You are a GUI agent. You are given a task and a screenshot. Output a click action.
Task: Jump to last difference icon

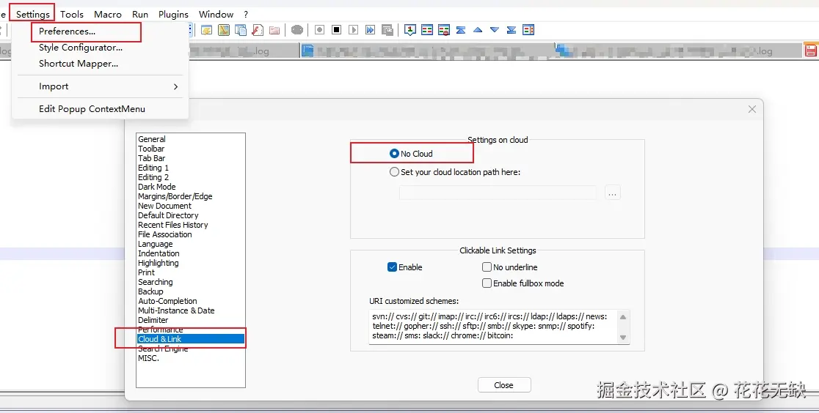(x=512, y=30)
